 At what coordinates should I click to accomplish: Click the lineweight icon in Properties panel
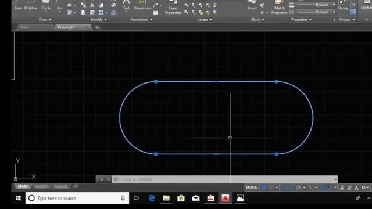tap(292, 5)
